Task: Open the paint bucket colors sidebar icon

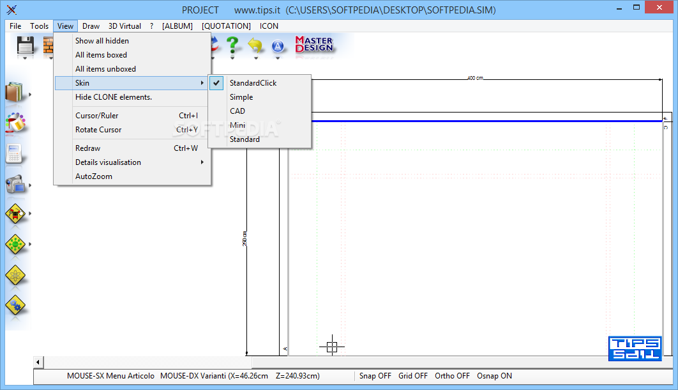Action: coord(15,123)
